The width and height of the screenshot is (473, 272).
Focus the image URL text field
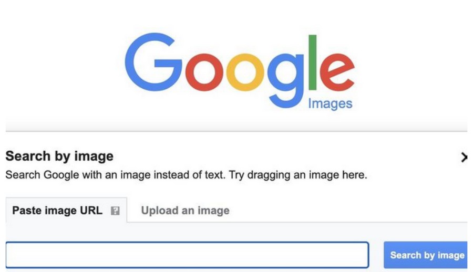[187, 255]
